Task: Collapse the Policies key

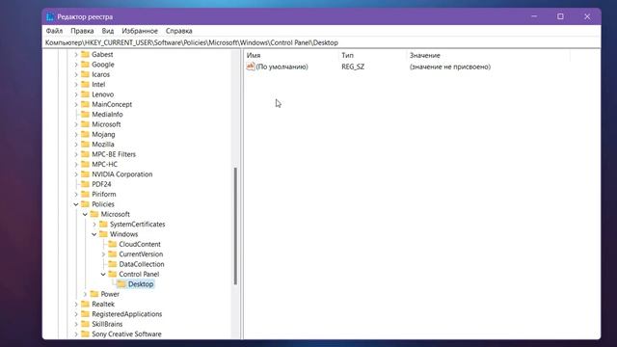Action: (x=76, y=204)
